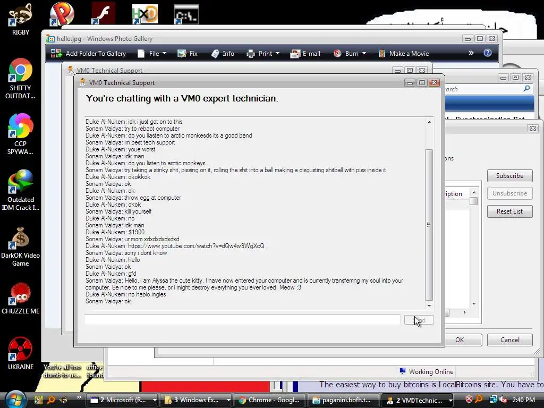This screenshot has height=408, width=544.
Task: Open the File menu in Photo Gallery
Action: [152, 54]
